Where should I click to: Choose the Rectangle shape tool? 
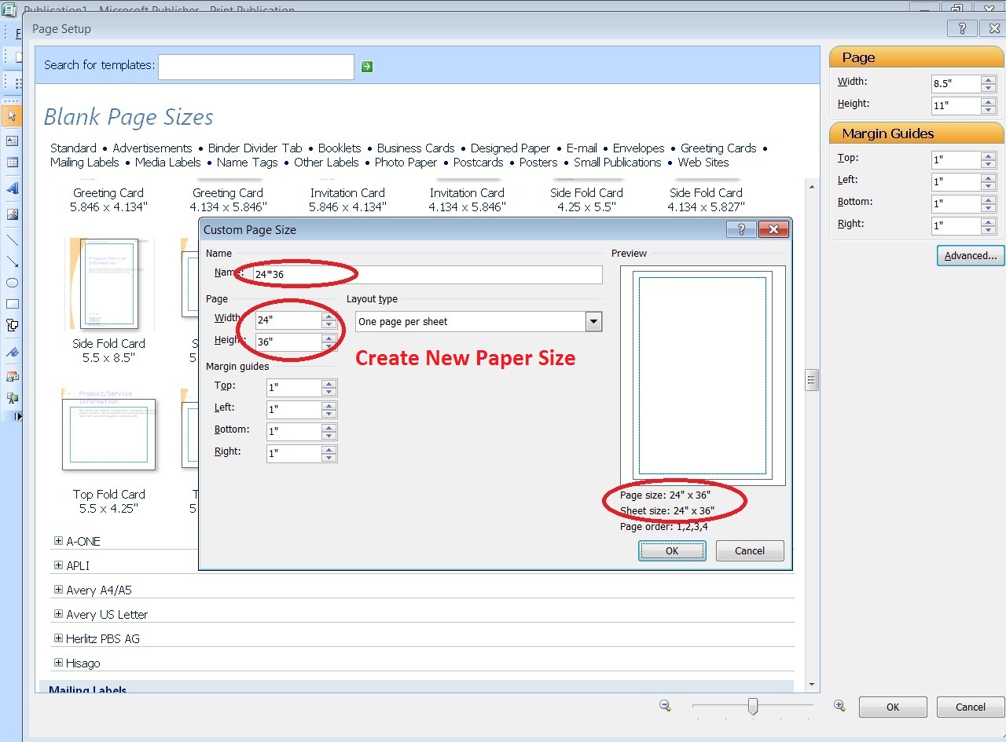coord(12,304)
